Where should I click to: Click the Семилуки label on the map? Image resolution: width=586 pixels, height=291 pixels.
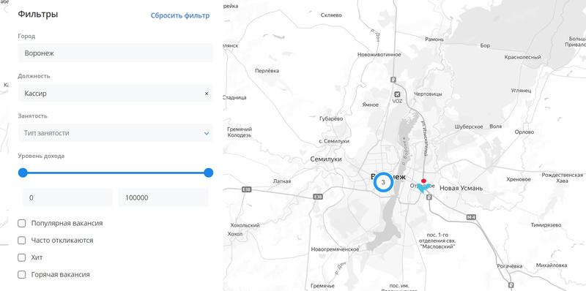click(326, 159)
